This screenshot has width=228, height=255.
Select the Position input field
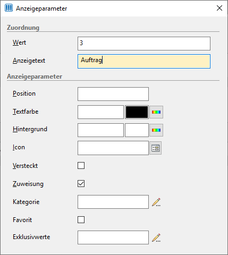pos(113,94)
